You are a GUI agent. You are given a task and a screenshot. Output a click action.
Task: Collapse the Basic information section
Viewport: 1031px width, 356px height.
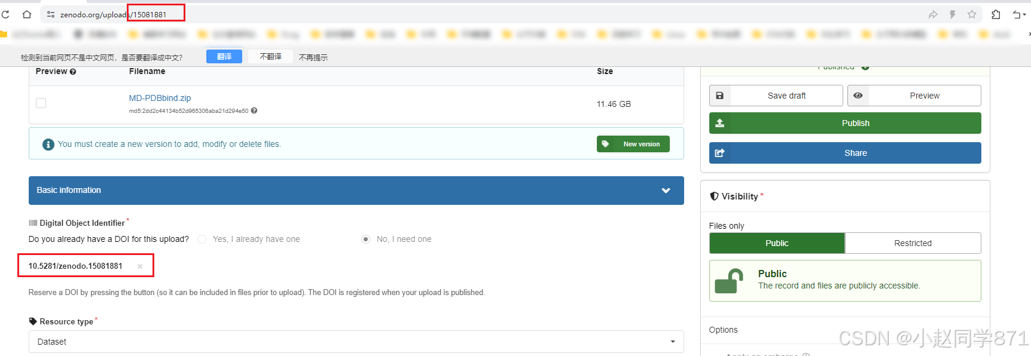pyautogui.click(x=666, y=191)
